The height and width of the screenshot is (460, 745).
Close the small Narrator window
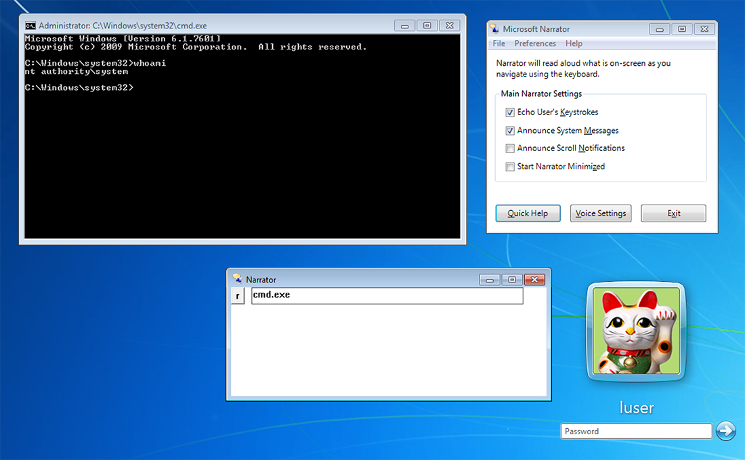click(x=534, y=280)
